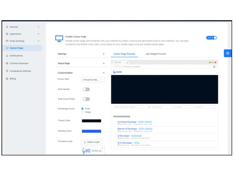
Task: Click the Compliance Settings icon
Action: pyautogui.click(x=7, y=71)
